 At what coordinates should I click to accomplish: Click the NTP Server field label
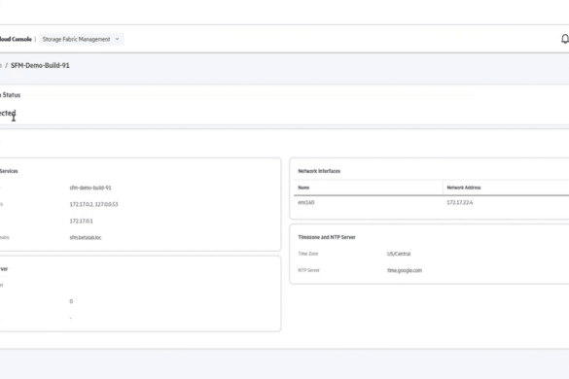[x=308, y=270]
